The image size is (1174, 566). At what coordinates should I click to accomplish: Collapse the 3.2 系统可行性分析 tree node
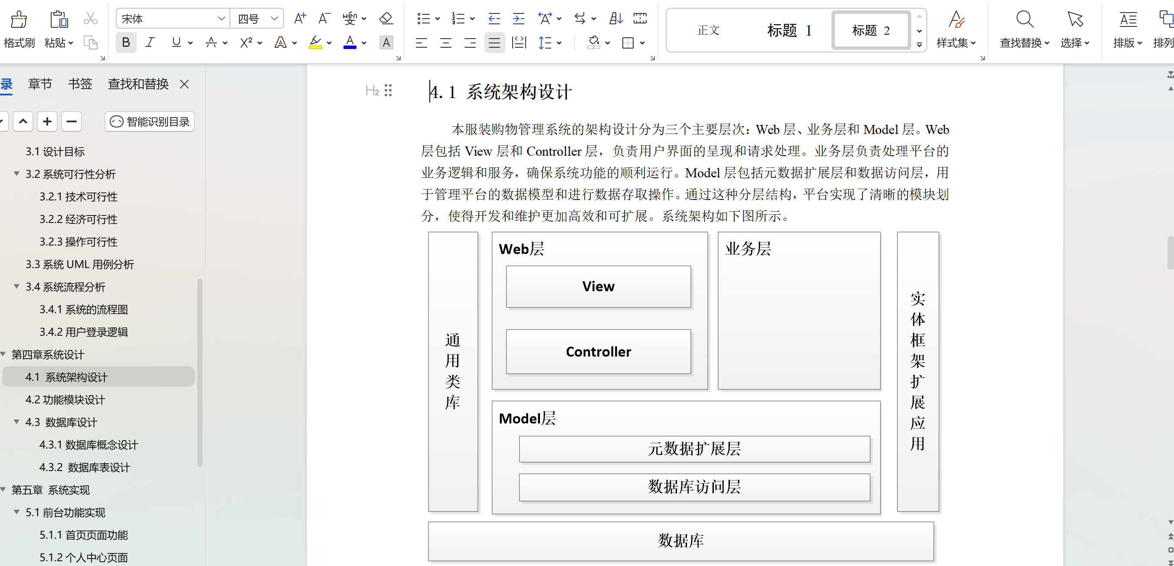pyautogui.click(x=16, y=173)
